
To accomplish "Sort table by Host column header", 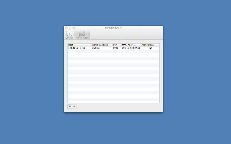I will pos(80,45).
